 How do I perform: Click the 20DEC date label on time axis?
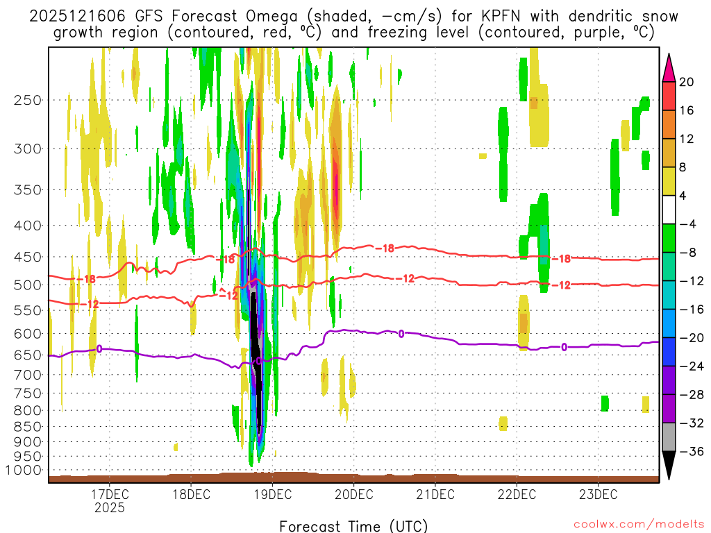coord(354,494)
